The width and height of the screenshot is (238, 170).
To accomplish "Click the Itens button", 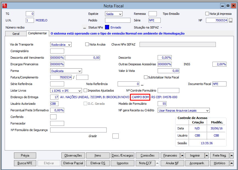I will pos(98,155).
